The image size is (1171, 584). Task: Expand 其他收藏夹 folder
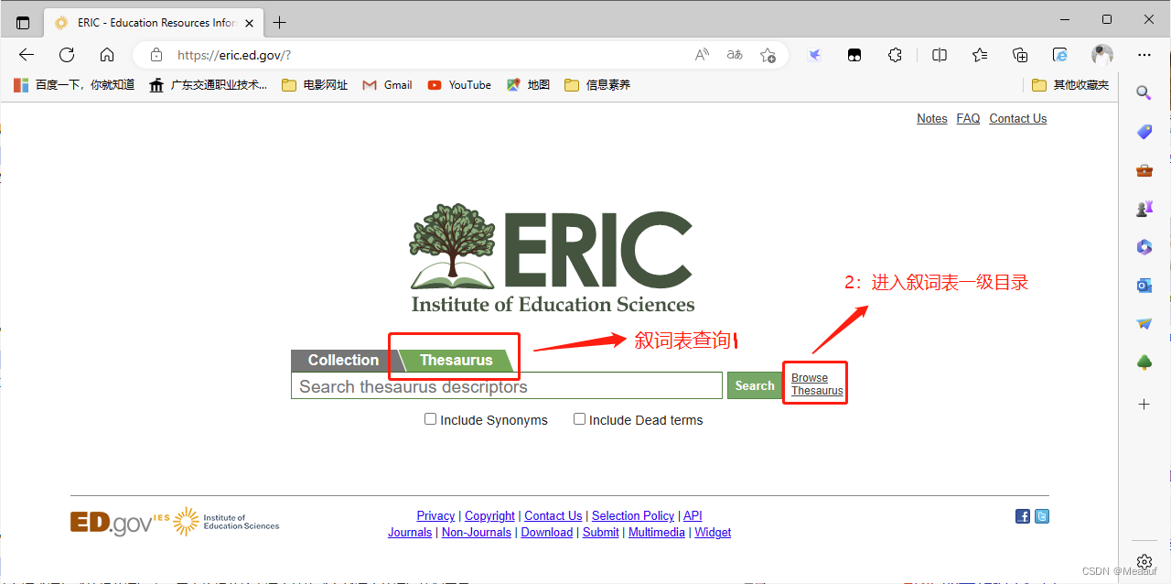click(1070, 85)
